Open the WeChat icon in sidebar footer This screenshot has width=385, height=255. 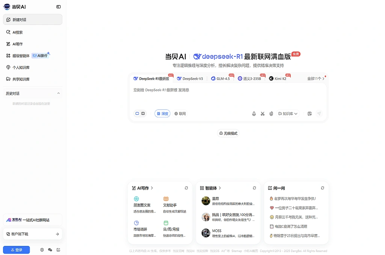point(50,250)
